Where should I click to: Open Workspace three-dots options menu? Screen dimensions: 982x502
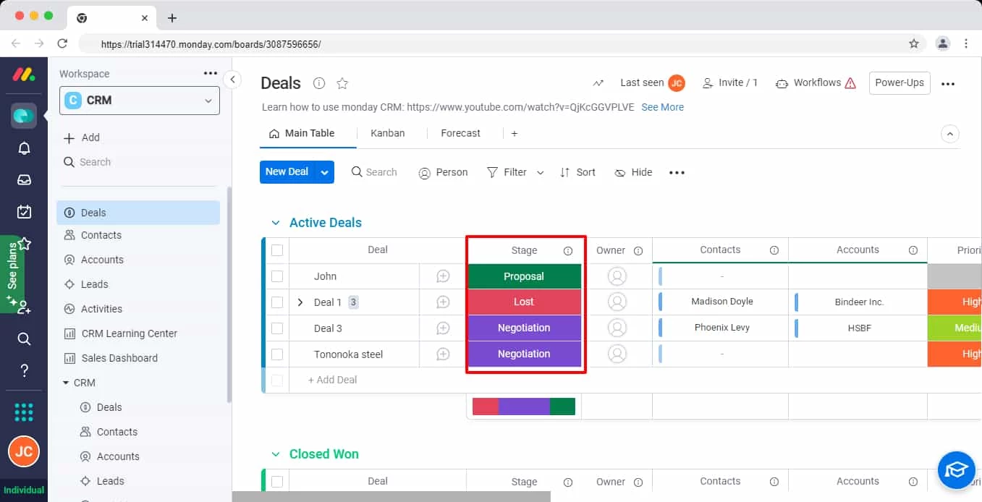(211, 73)
